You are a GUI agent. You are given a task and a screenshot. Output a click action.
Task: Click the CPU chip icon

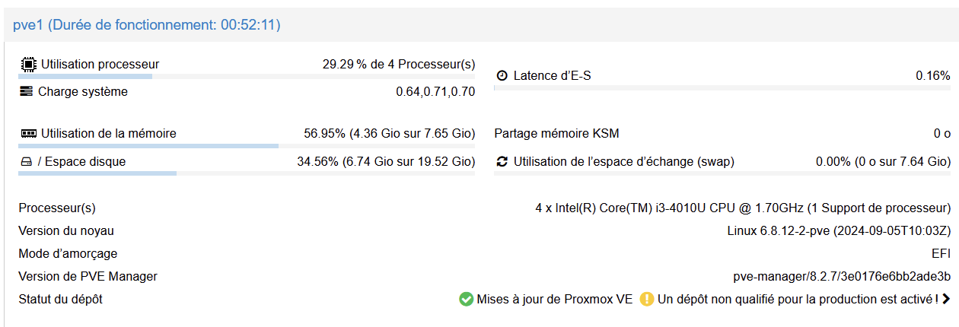(x=28, y=65)
